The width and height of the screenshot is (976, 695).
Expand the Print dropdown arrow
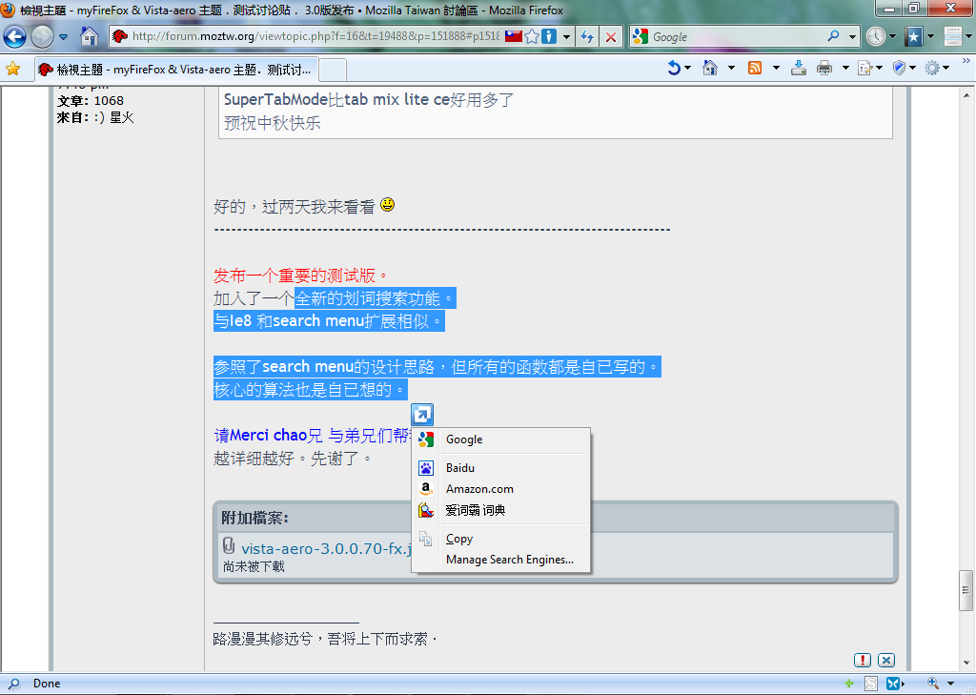click(x=845, y=68)
